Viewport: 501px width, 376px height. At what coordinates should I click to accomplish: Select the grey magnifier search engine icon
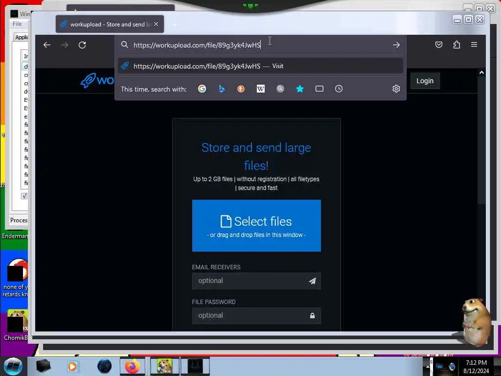coord(280,89)
